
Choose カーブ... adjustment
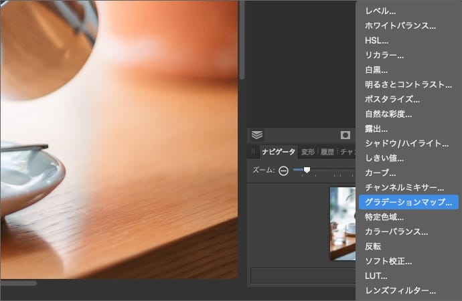coord(381,173)
